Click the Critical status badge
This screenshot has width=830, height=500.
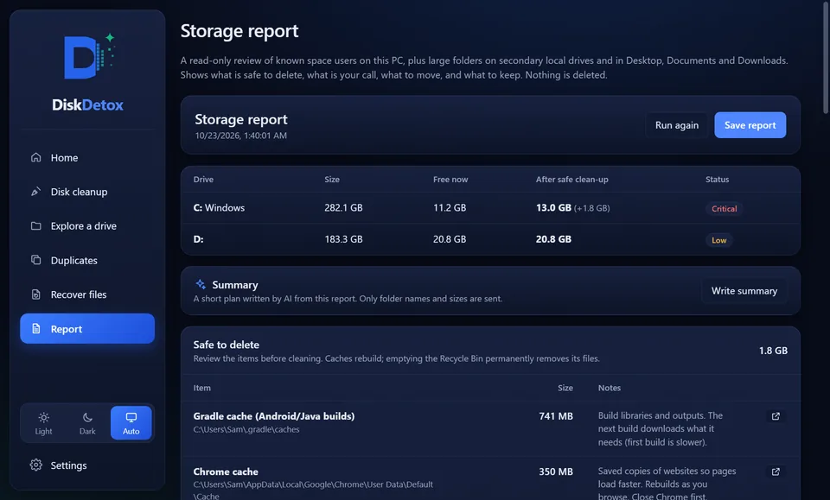[725, 209]
